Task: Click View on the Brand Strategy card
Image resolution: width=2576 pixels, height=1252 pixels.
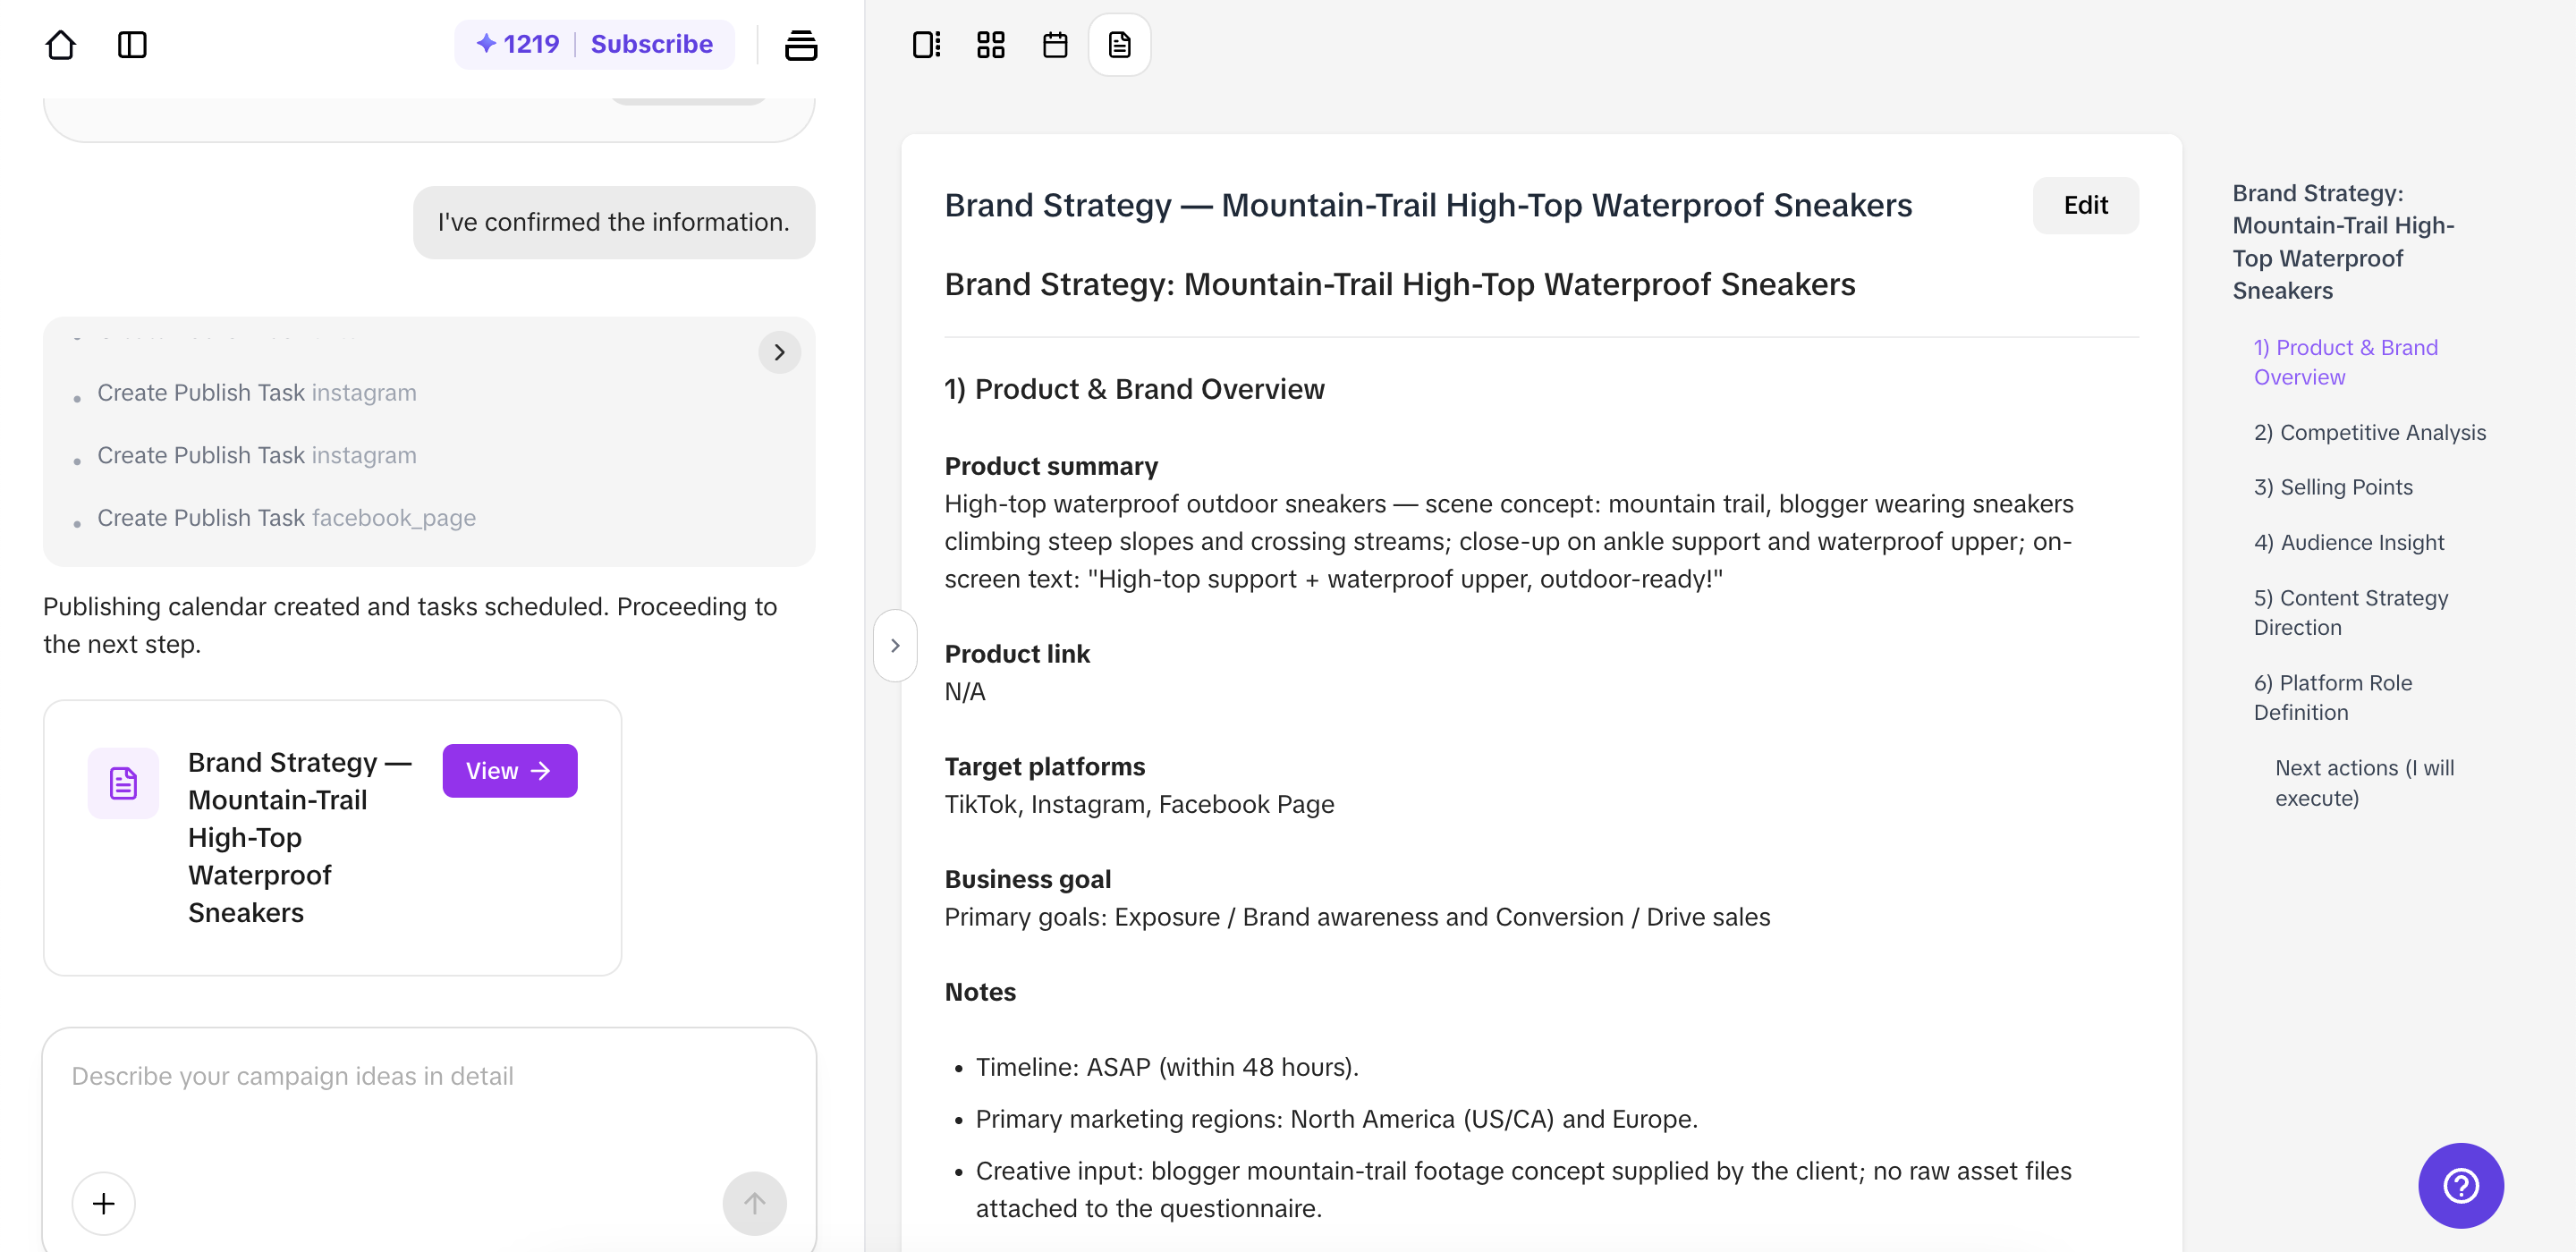Action: [509, 770]
